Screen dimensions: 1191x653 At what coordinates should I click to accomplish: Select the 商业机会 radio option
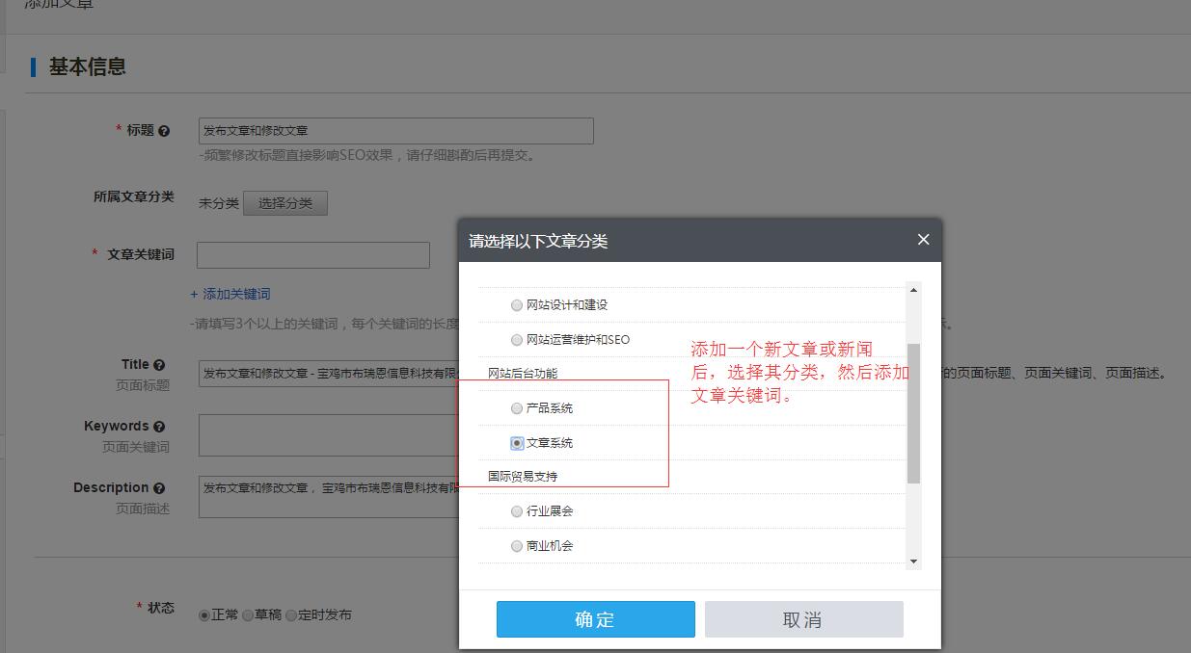click(517, 546)
